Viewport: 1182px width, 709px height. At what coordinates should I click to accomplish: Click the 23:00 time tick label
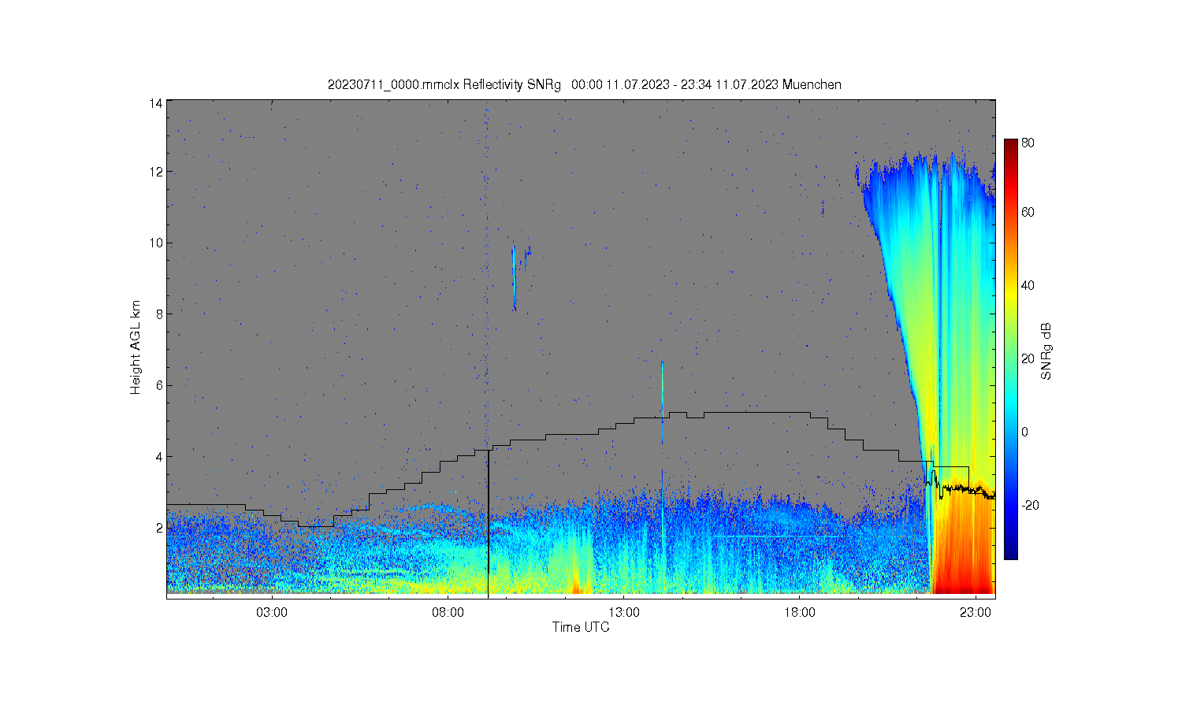[x=976, y=612]
